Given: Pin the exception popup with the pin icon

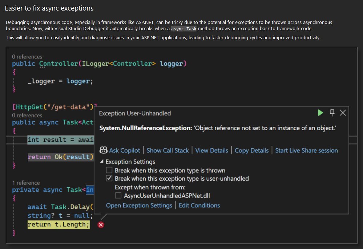Looking at the screenshot, I should pos(332,113).
